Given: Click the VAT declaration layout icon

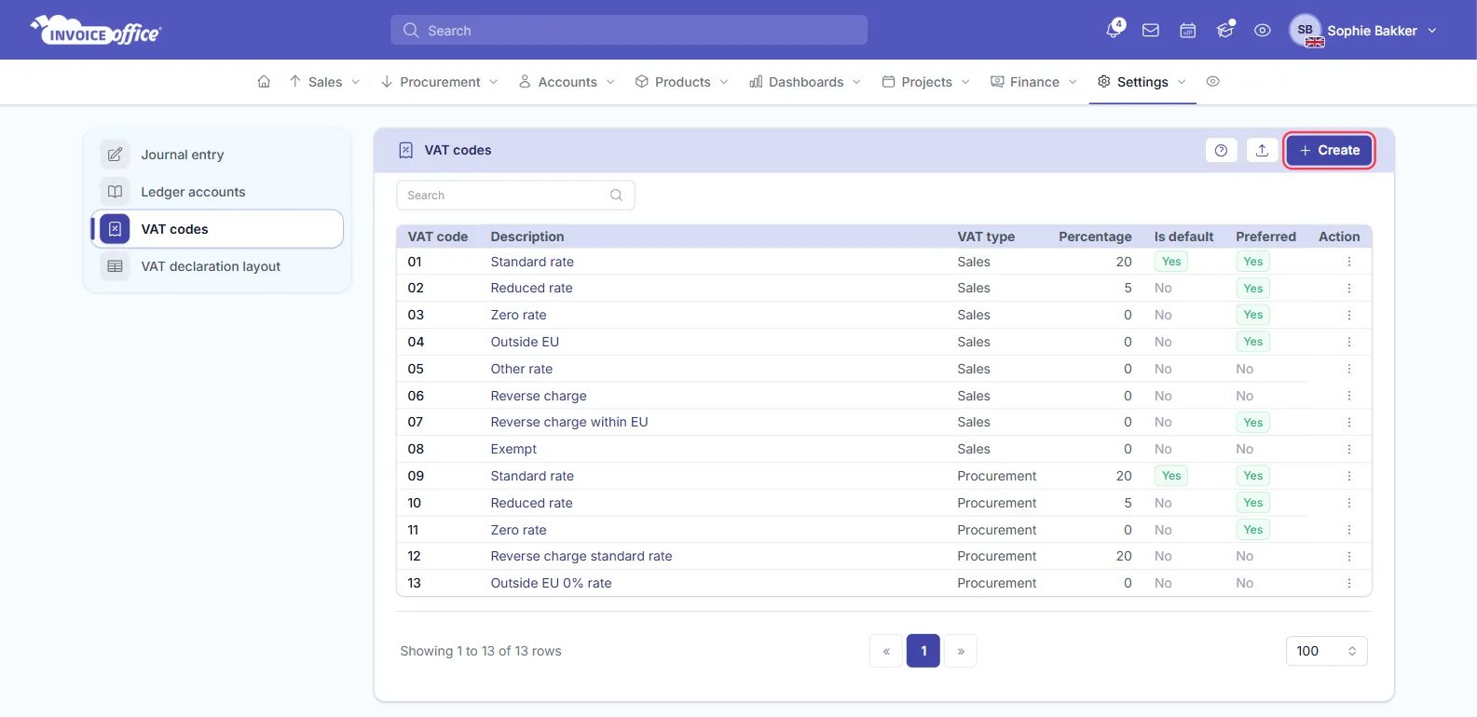Looking at the screenshot, I should click(115, 266).
